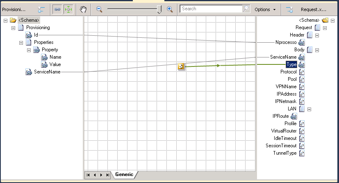Click the destination schema tree view icon
Viewport: 339px width, 183px height.
coord(289,9)
